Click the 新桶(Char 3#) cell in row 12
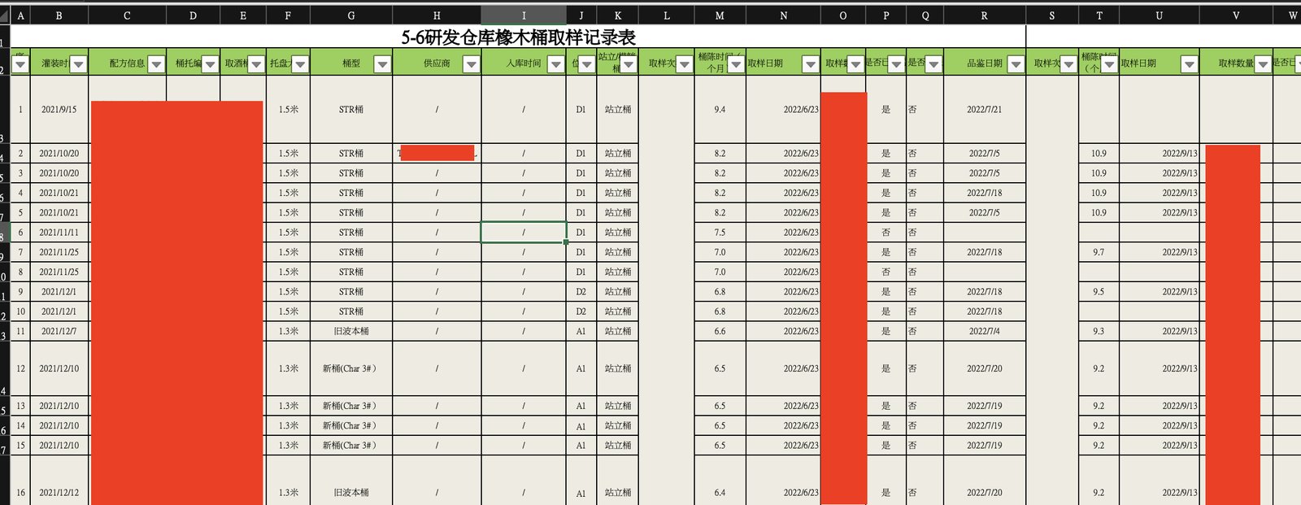 (351, 368)
